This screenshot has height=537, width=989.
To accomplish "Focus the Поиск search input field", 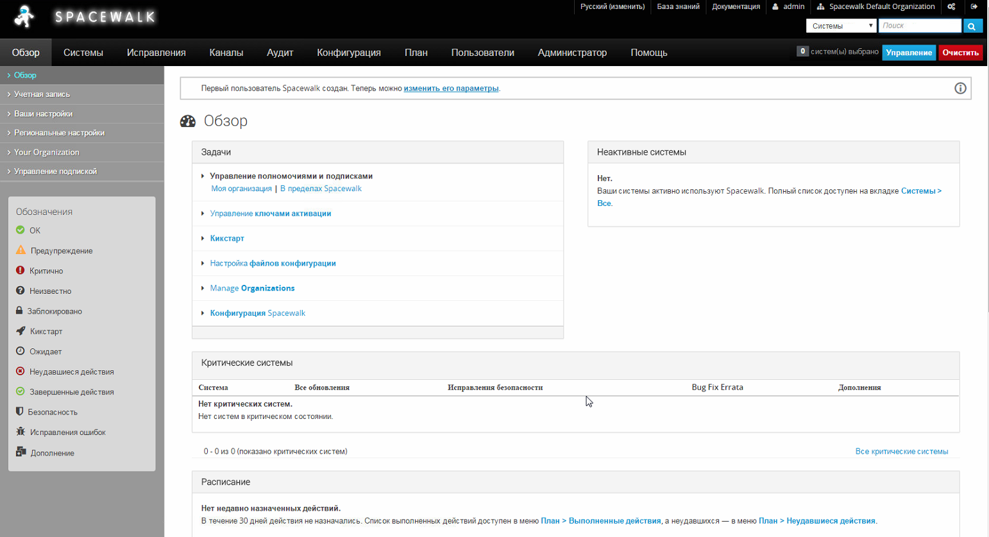I will [919, 26].
